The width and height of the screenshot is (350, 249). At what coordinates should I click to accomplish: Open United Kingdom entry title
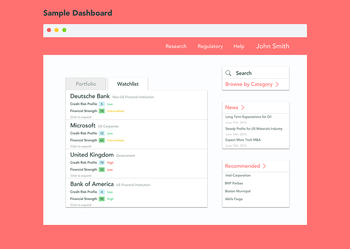(92, 154)
